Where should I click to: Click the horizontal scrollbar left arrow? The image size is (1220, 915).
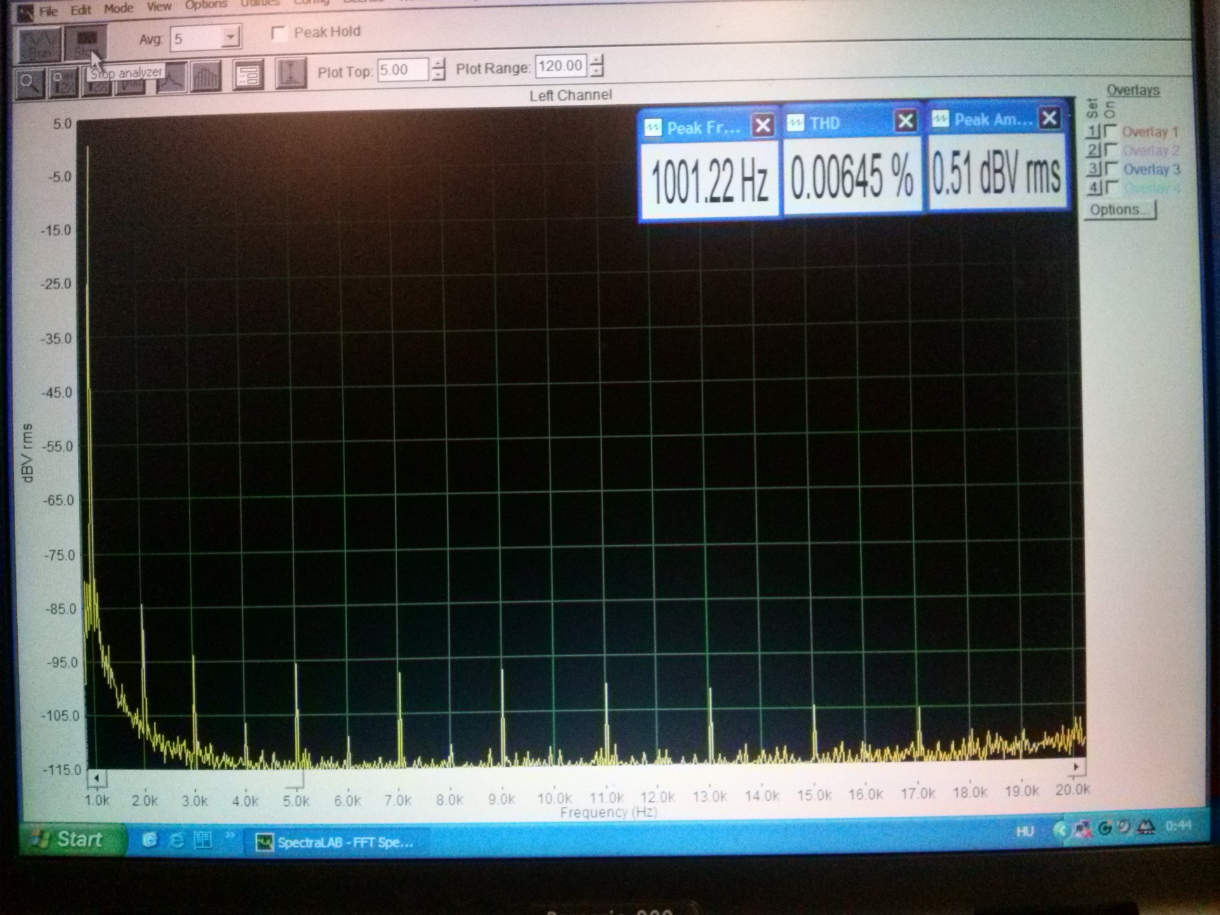tap(97, 778)
